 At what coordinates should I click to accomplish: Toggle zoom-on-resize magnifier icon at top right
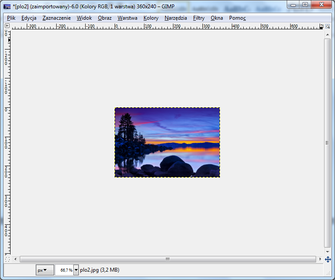[x=328, y=26]
